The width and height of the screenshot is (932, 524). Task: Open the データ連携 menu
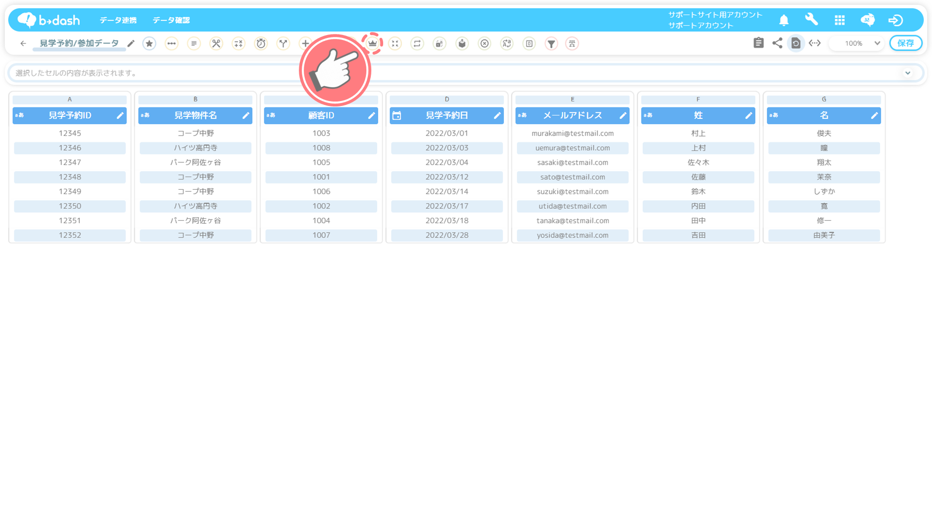(118, 20)
